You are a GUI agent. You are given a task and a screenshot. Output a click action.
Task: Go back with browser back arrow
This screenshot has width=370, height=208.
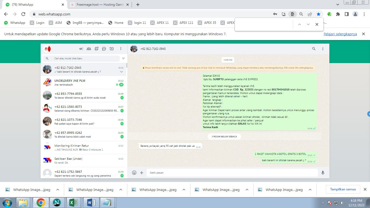pos(6,14)
